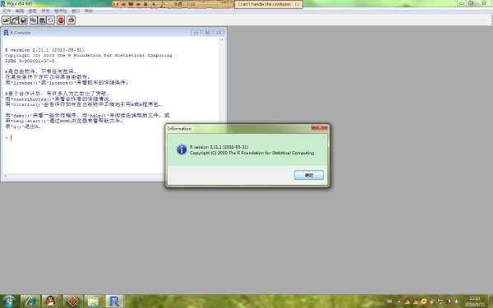This screenshot has width=493, height=308.
Task: Switch to the R application taskbar button
Action: pyautogui.click(x=114, y=301)
